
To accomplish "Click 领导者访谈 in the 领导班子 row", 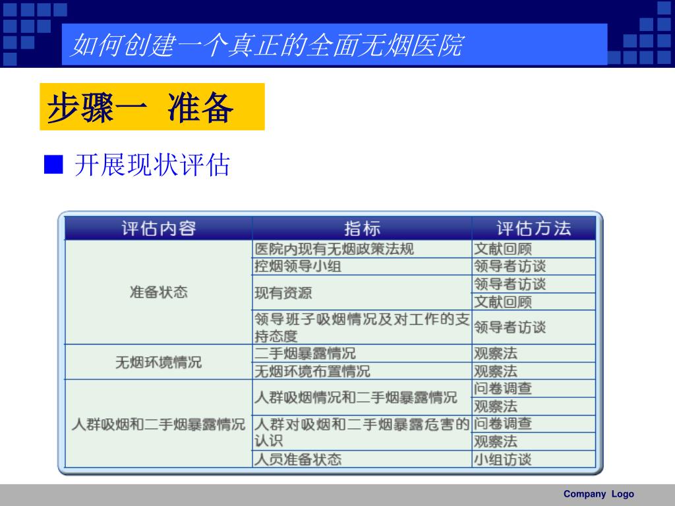I will pyautogui.click(x=534, y=327).
